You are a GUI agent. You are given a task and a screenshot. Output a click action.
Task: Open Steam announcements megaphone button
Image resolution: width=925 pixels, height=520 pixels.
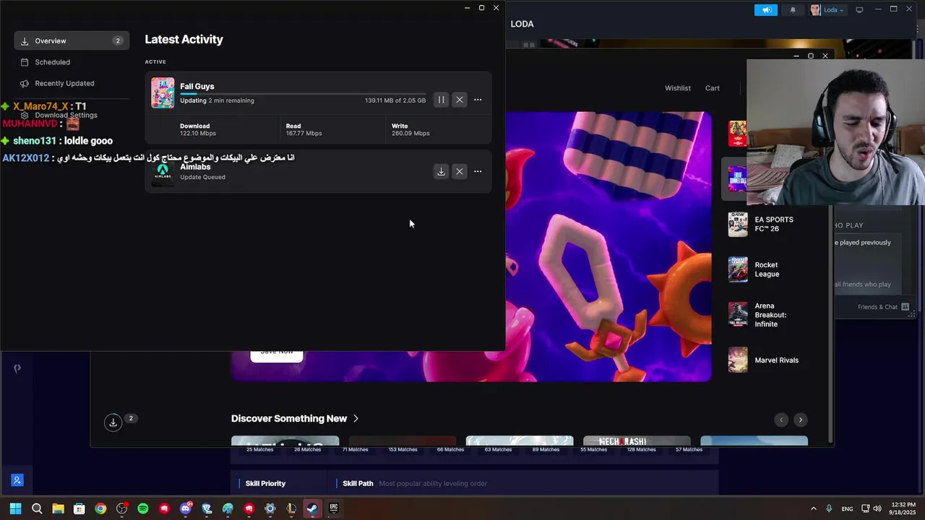pyautogui.click(x=766, y=10)
